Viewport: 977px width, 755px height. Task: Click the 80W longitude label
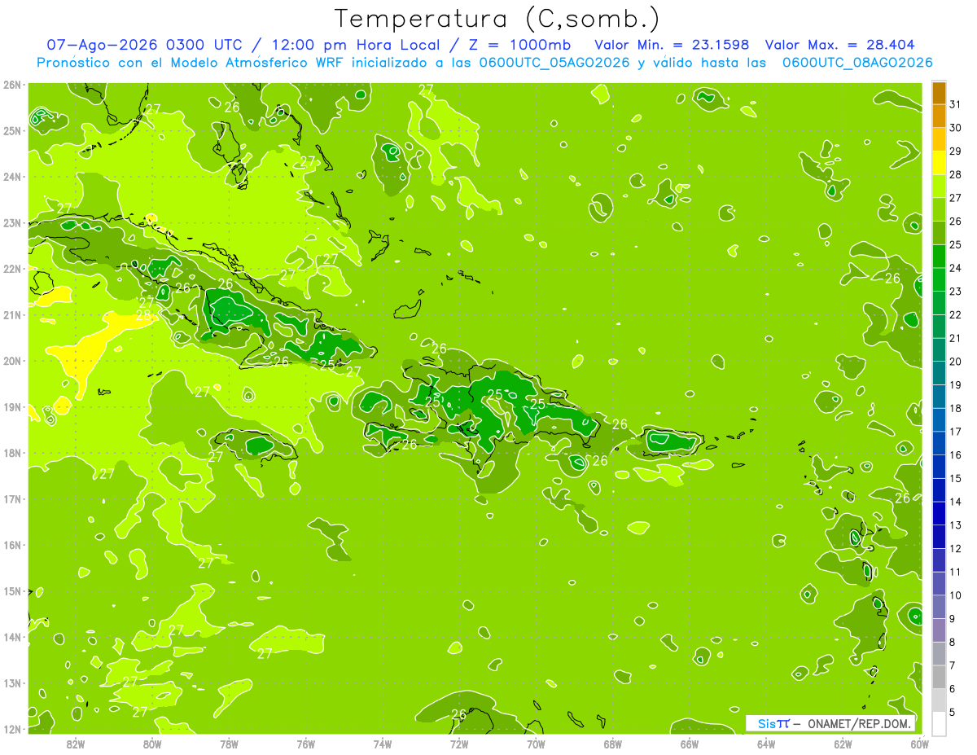[152, 744]
